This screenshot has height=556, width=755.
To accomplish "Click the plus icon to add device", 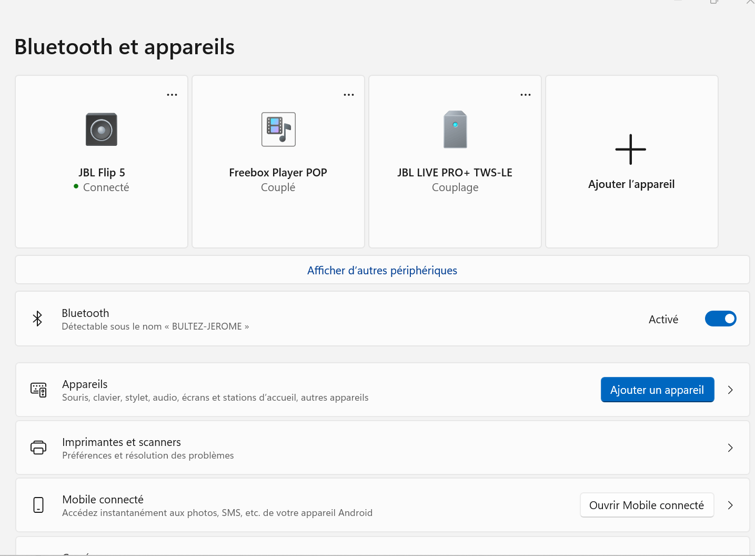I will point(631,150).
